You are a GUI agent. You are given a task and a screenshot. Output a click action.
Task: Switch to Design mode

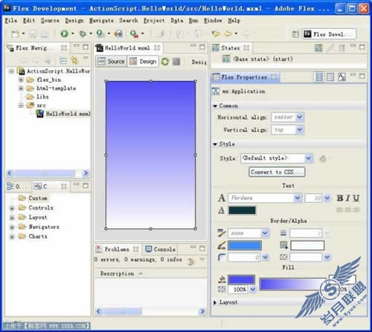tap(144, 62)
